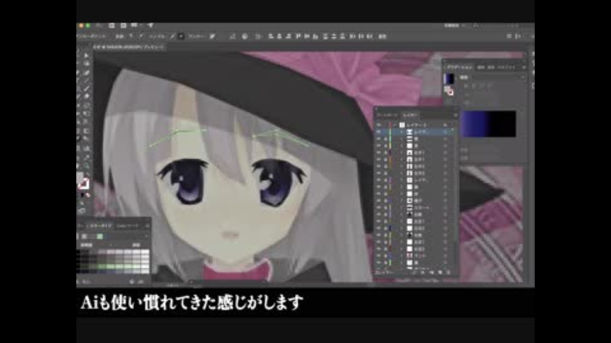Open Adobe Bridge from app bar
The width and height of the screenshot is (611, 343).
[x=111, y=25]
